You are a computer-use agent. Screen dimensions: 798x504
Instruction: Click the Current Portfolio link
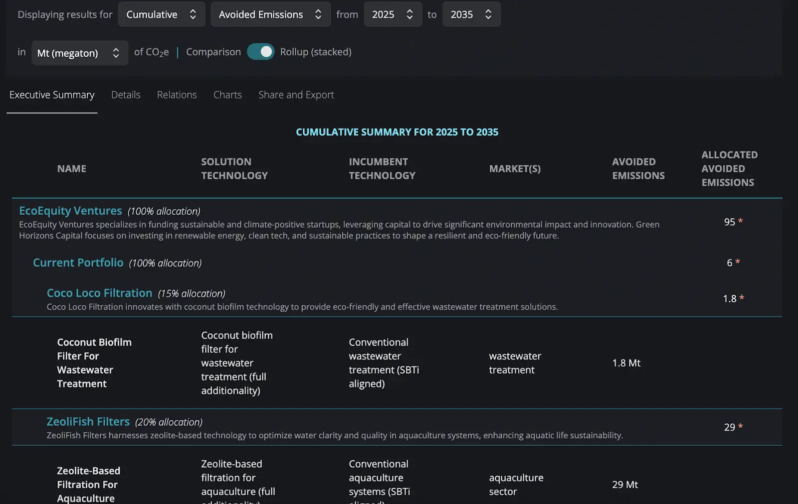pyautogui.click(x=78, y=262)
